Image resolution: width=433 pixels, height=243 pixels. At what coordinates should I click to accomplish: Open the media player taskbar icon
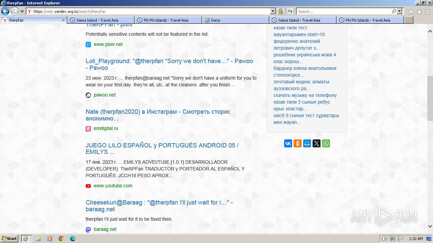pos(50,239)
